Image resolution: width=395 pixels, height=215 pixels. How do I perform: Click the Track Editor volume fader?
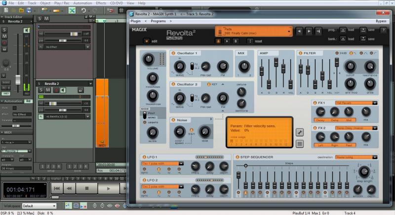pos(18,80)
